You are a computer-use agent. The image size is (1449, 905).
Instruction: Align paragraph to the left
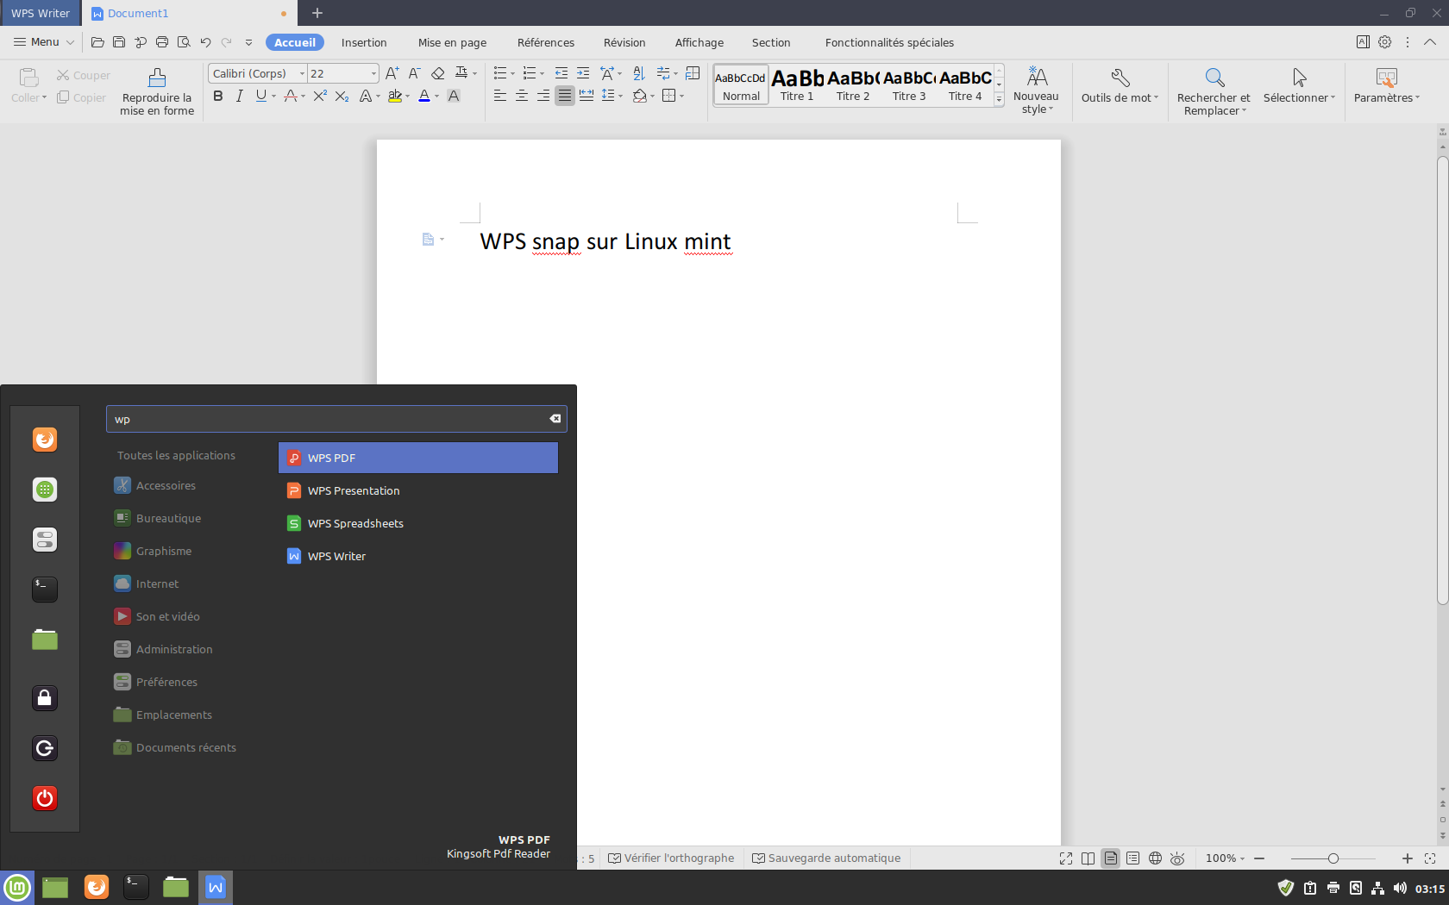tap(500, 96)
